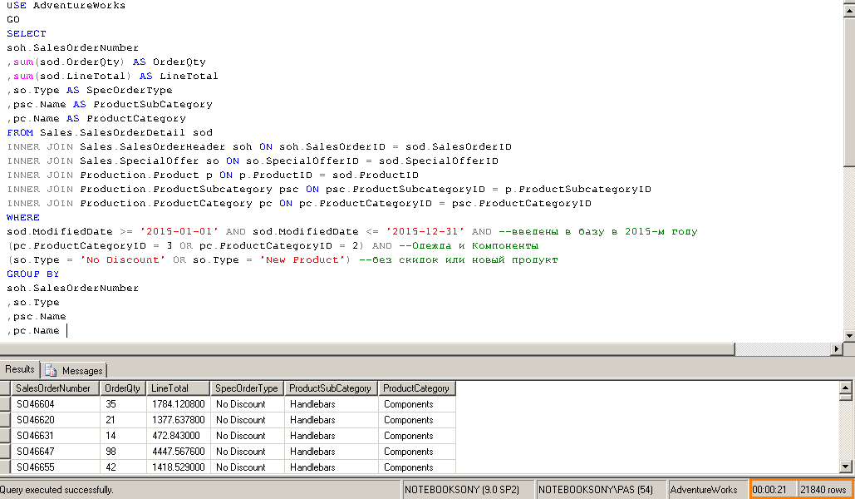Select the ProductCategory column header
Image resolution: width=855 pixels, height=499 pixels.
pyautogui.click(x=416, y=388)
